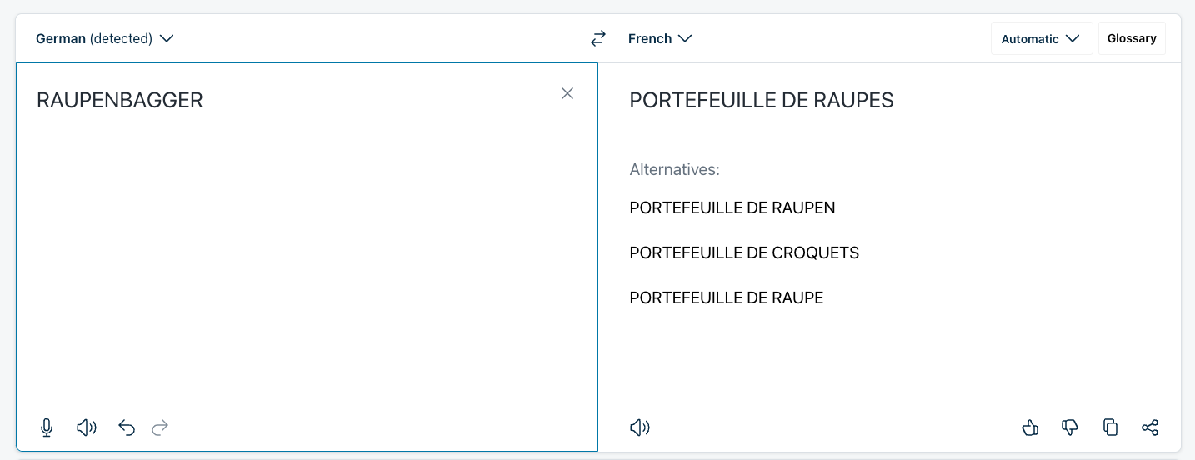Open the German (detected) language dropdown
This screenshot has width=1195, height=460.
104,38
